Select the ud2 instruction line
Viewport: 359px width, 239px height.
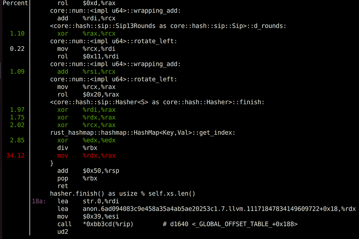point(63,232)
